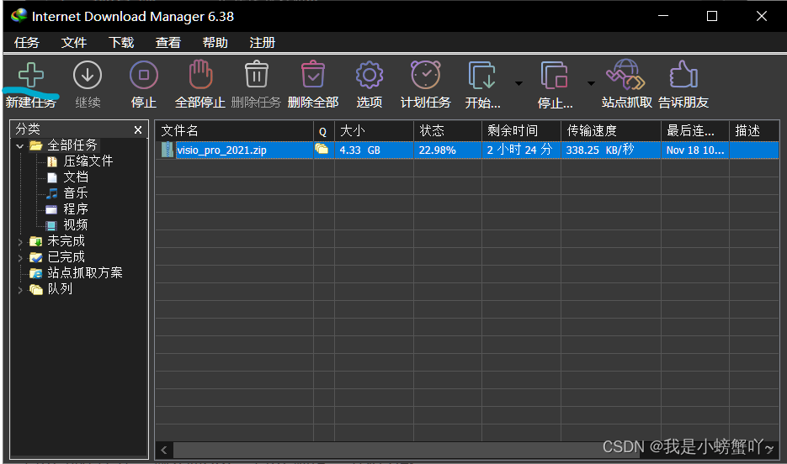Sort by 传输速度 column header
787x464 pixels.
[x=611, y=131]
